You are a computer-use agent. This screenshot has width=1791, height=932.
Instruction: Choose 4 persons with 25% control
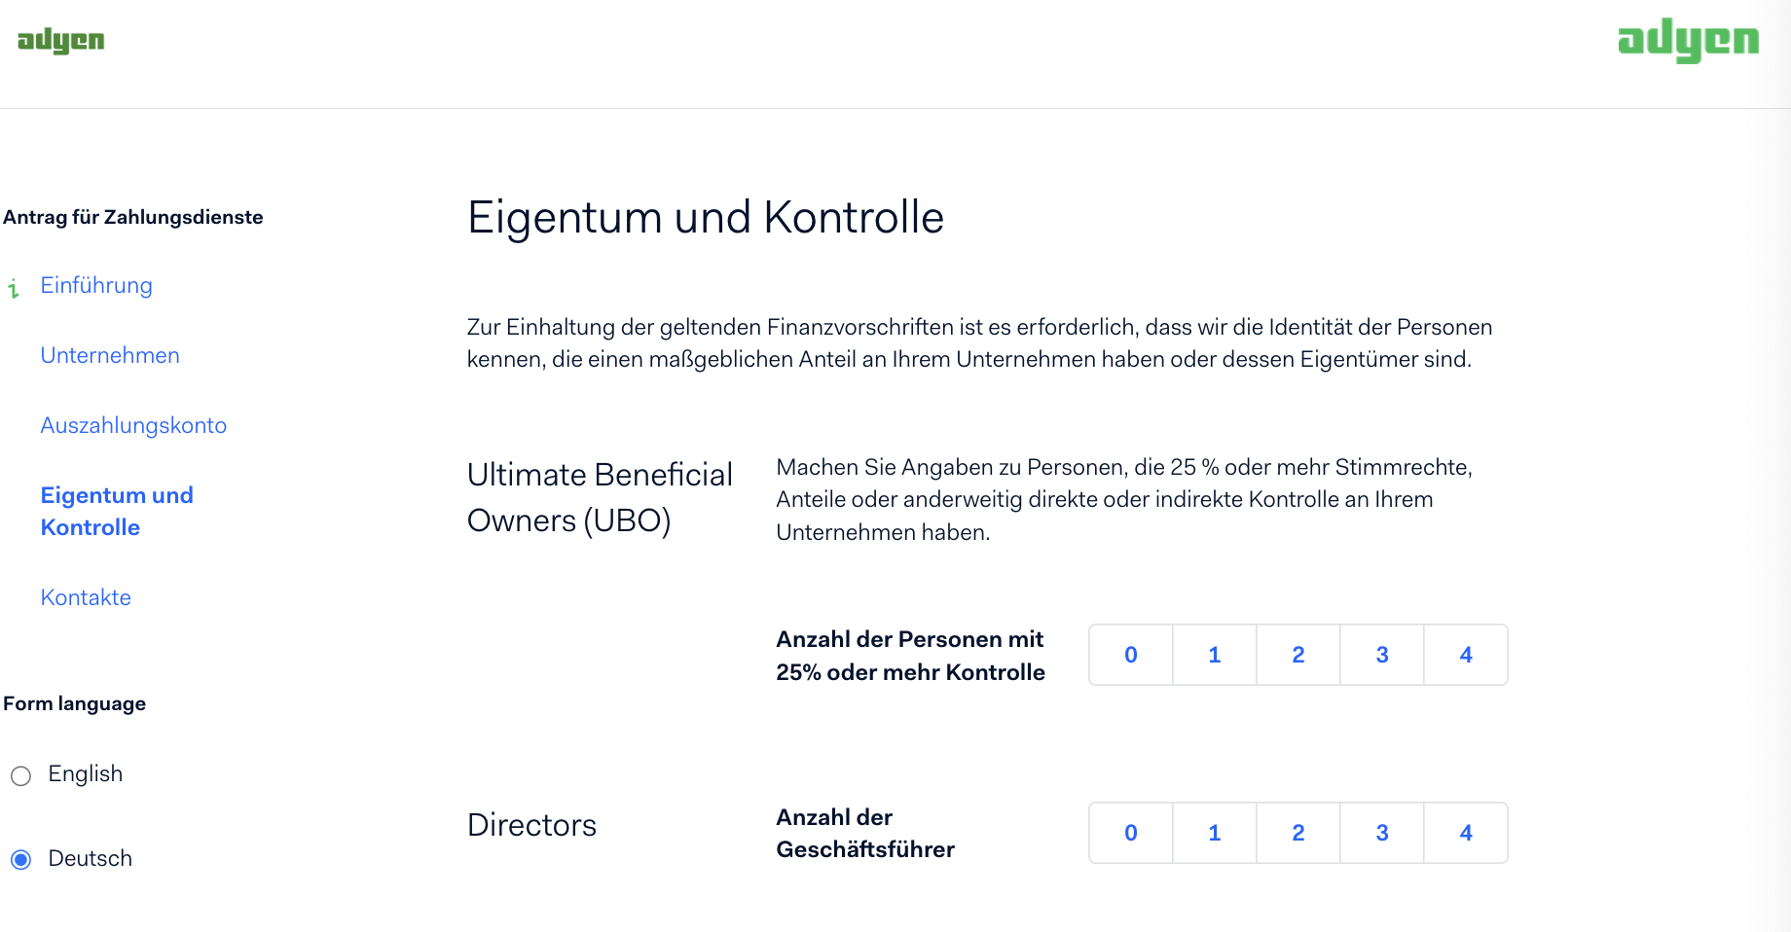(1466, 655)
